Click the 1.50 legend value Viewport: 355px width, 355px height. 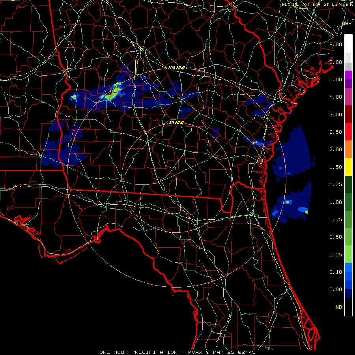point(336,167)
